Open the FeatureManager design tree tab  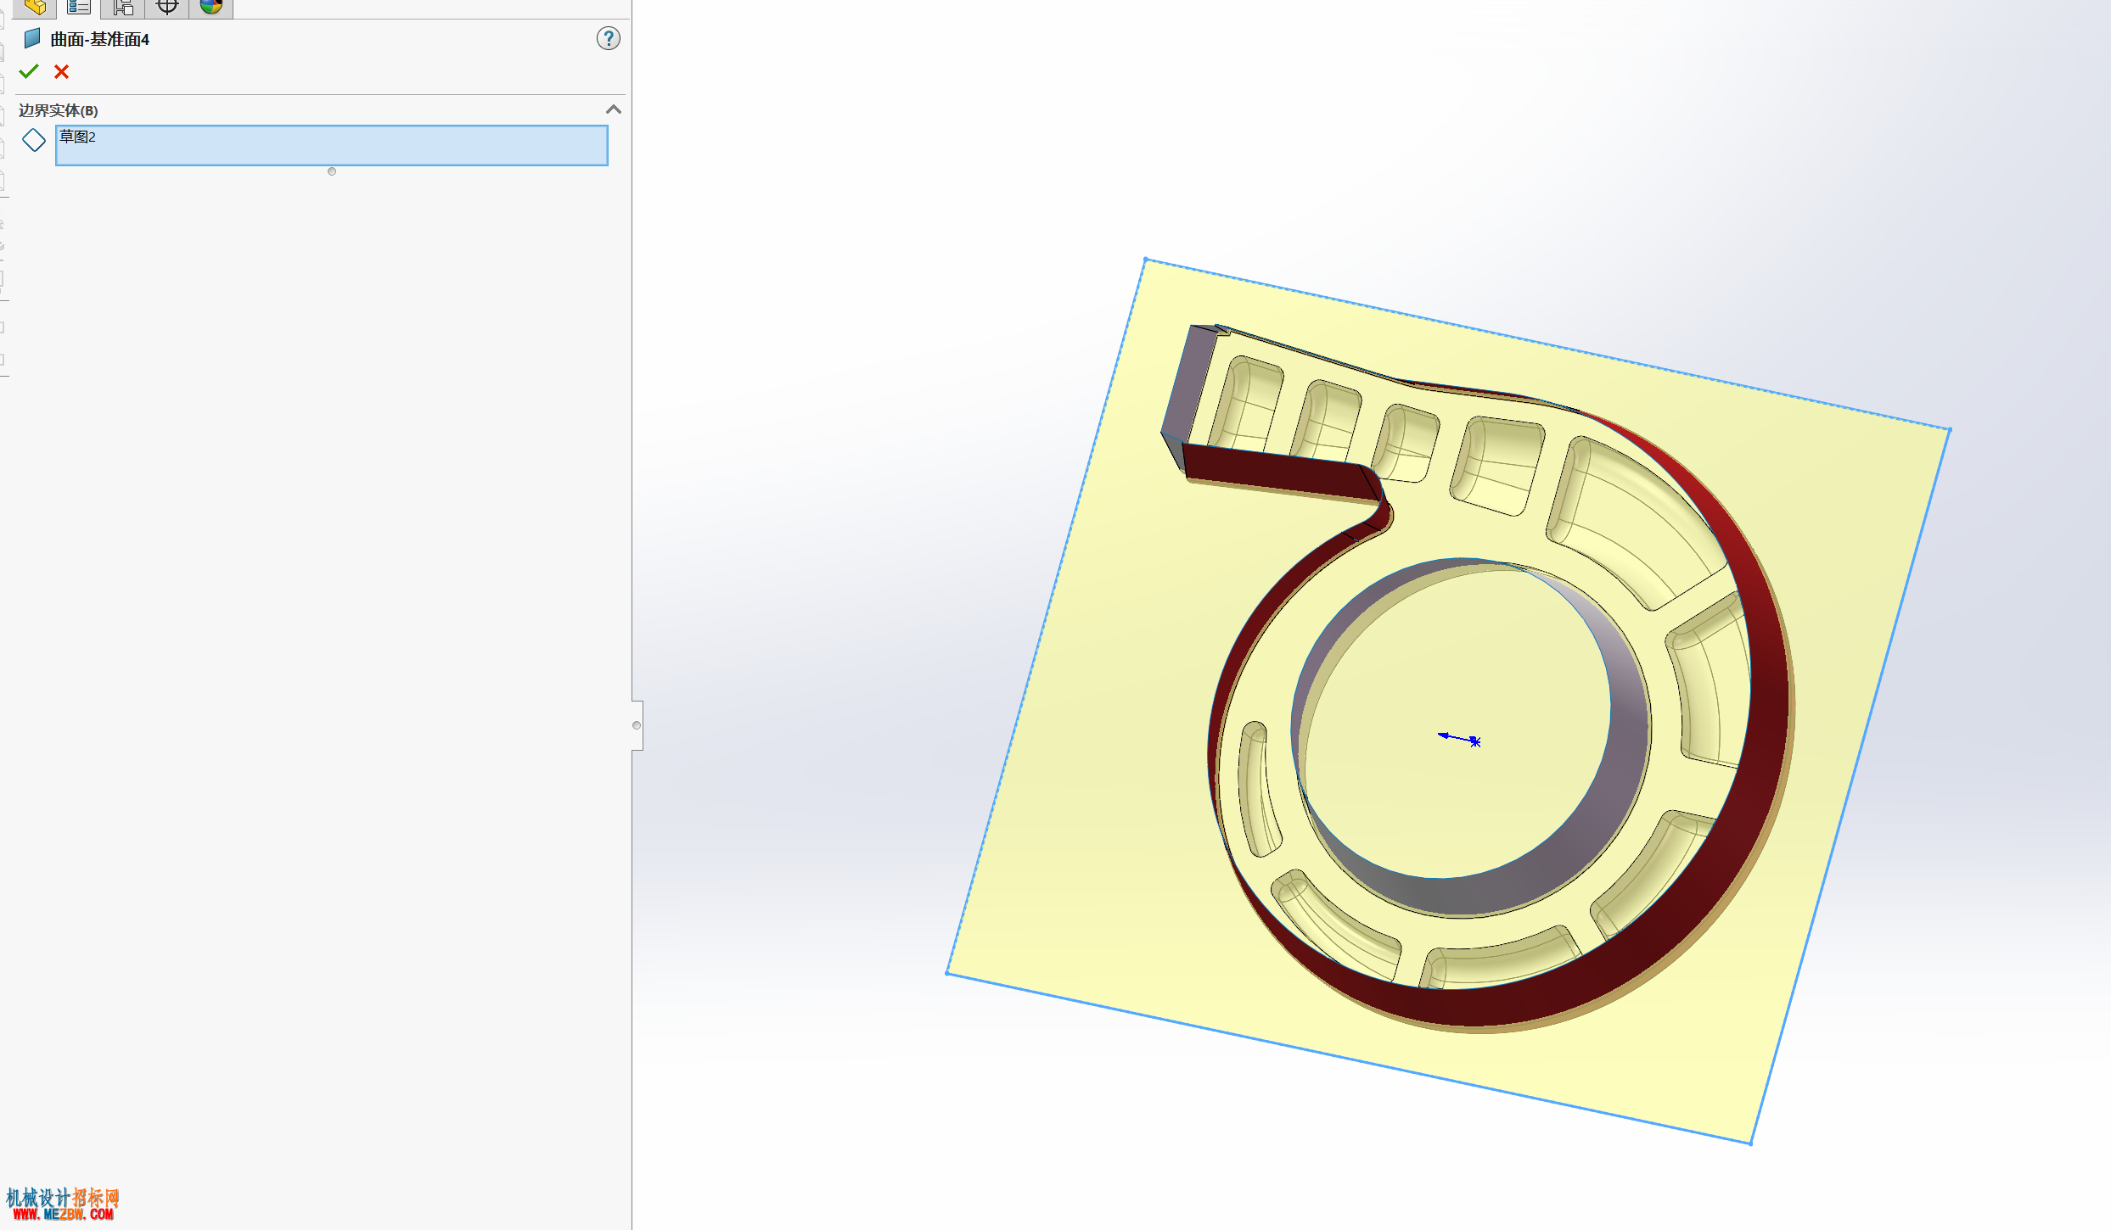pyautogui.click(x=35, y=8)
